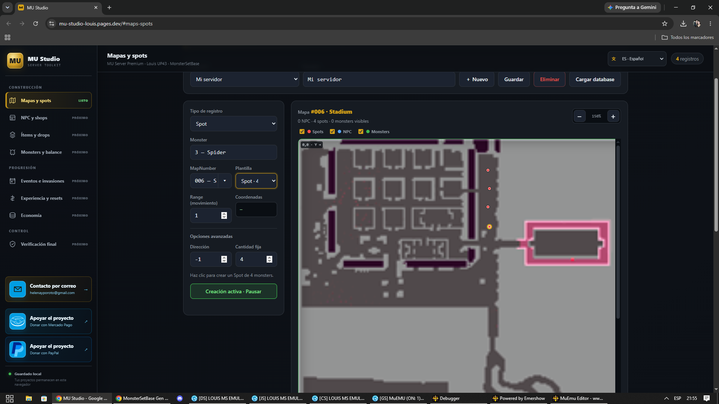Open the Plantilla Spot · 4 dropdown

[x=256, y=181]
